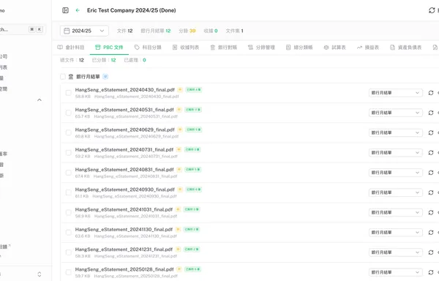The width and height of the screenshot is (439, 281).
Task: Click the green back arrow
Action: [78, 10]
